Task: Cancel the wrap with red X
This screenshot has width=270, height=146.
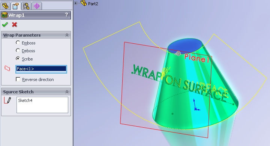Action: (15, 25)
